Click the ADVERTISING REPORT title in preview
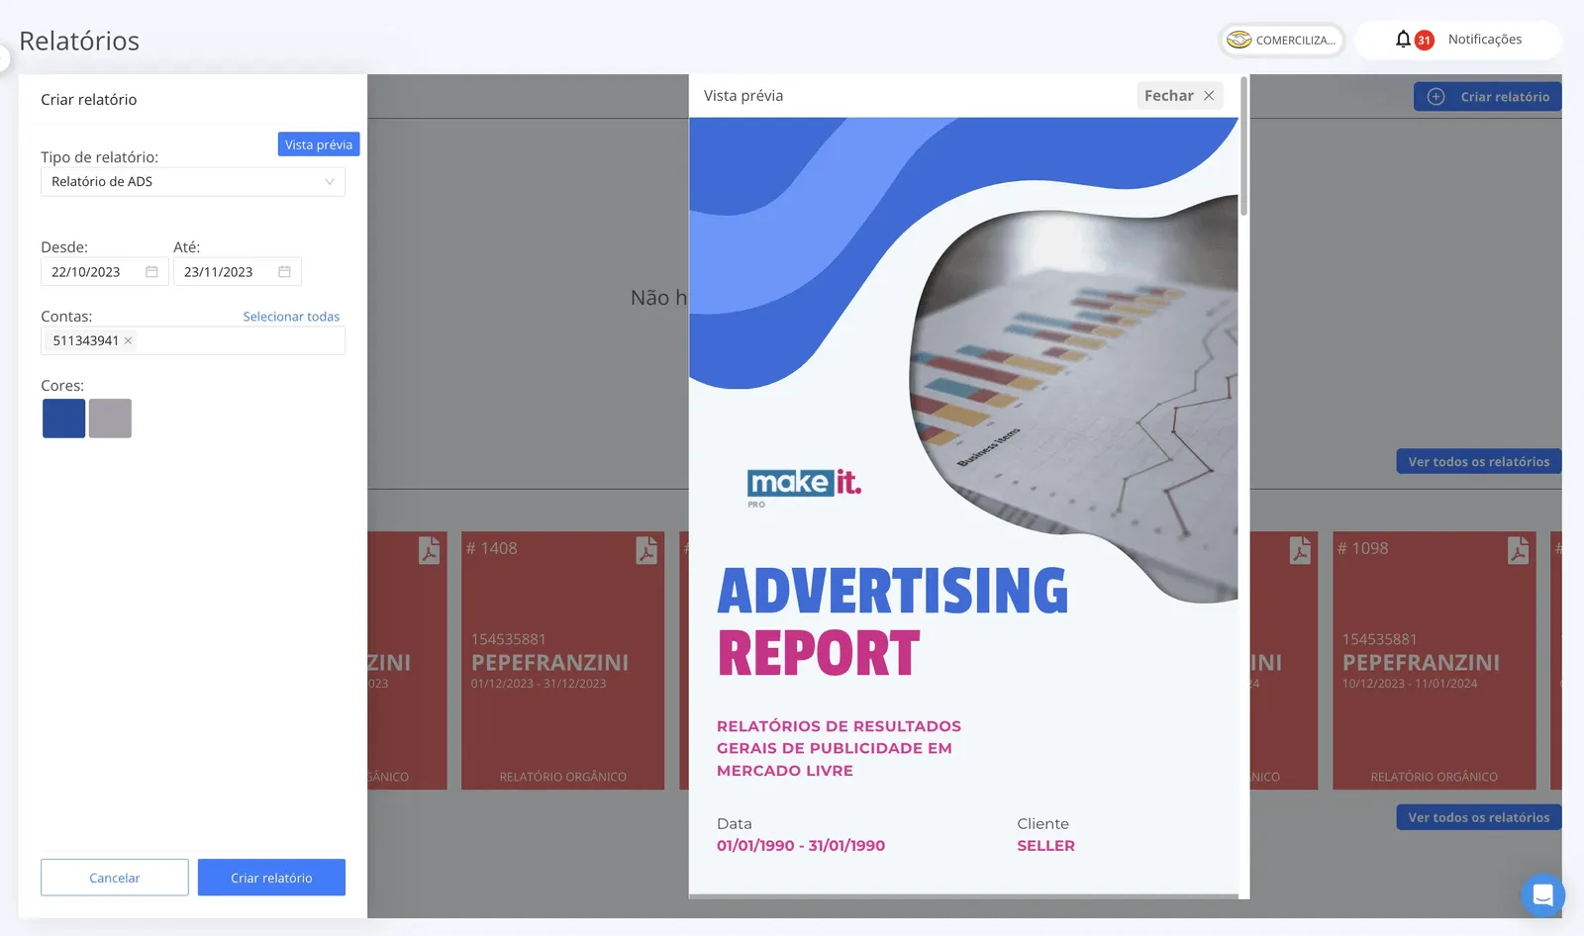Image resolution: width=1584 pixels, height=936 pixels. 892,622
